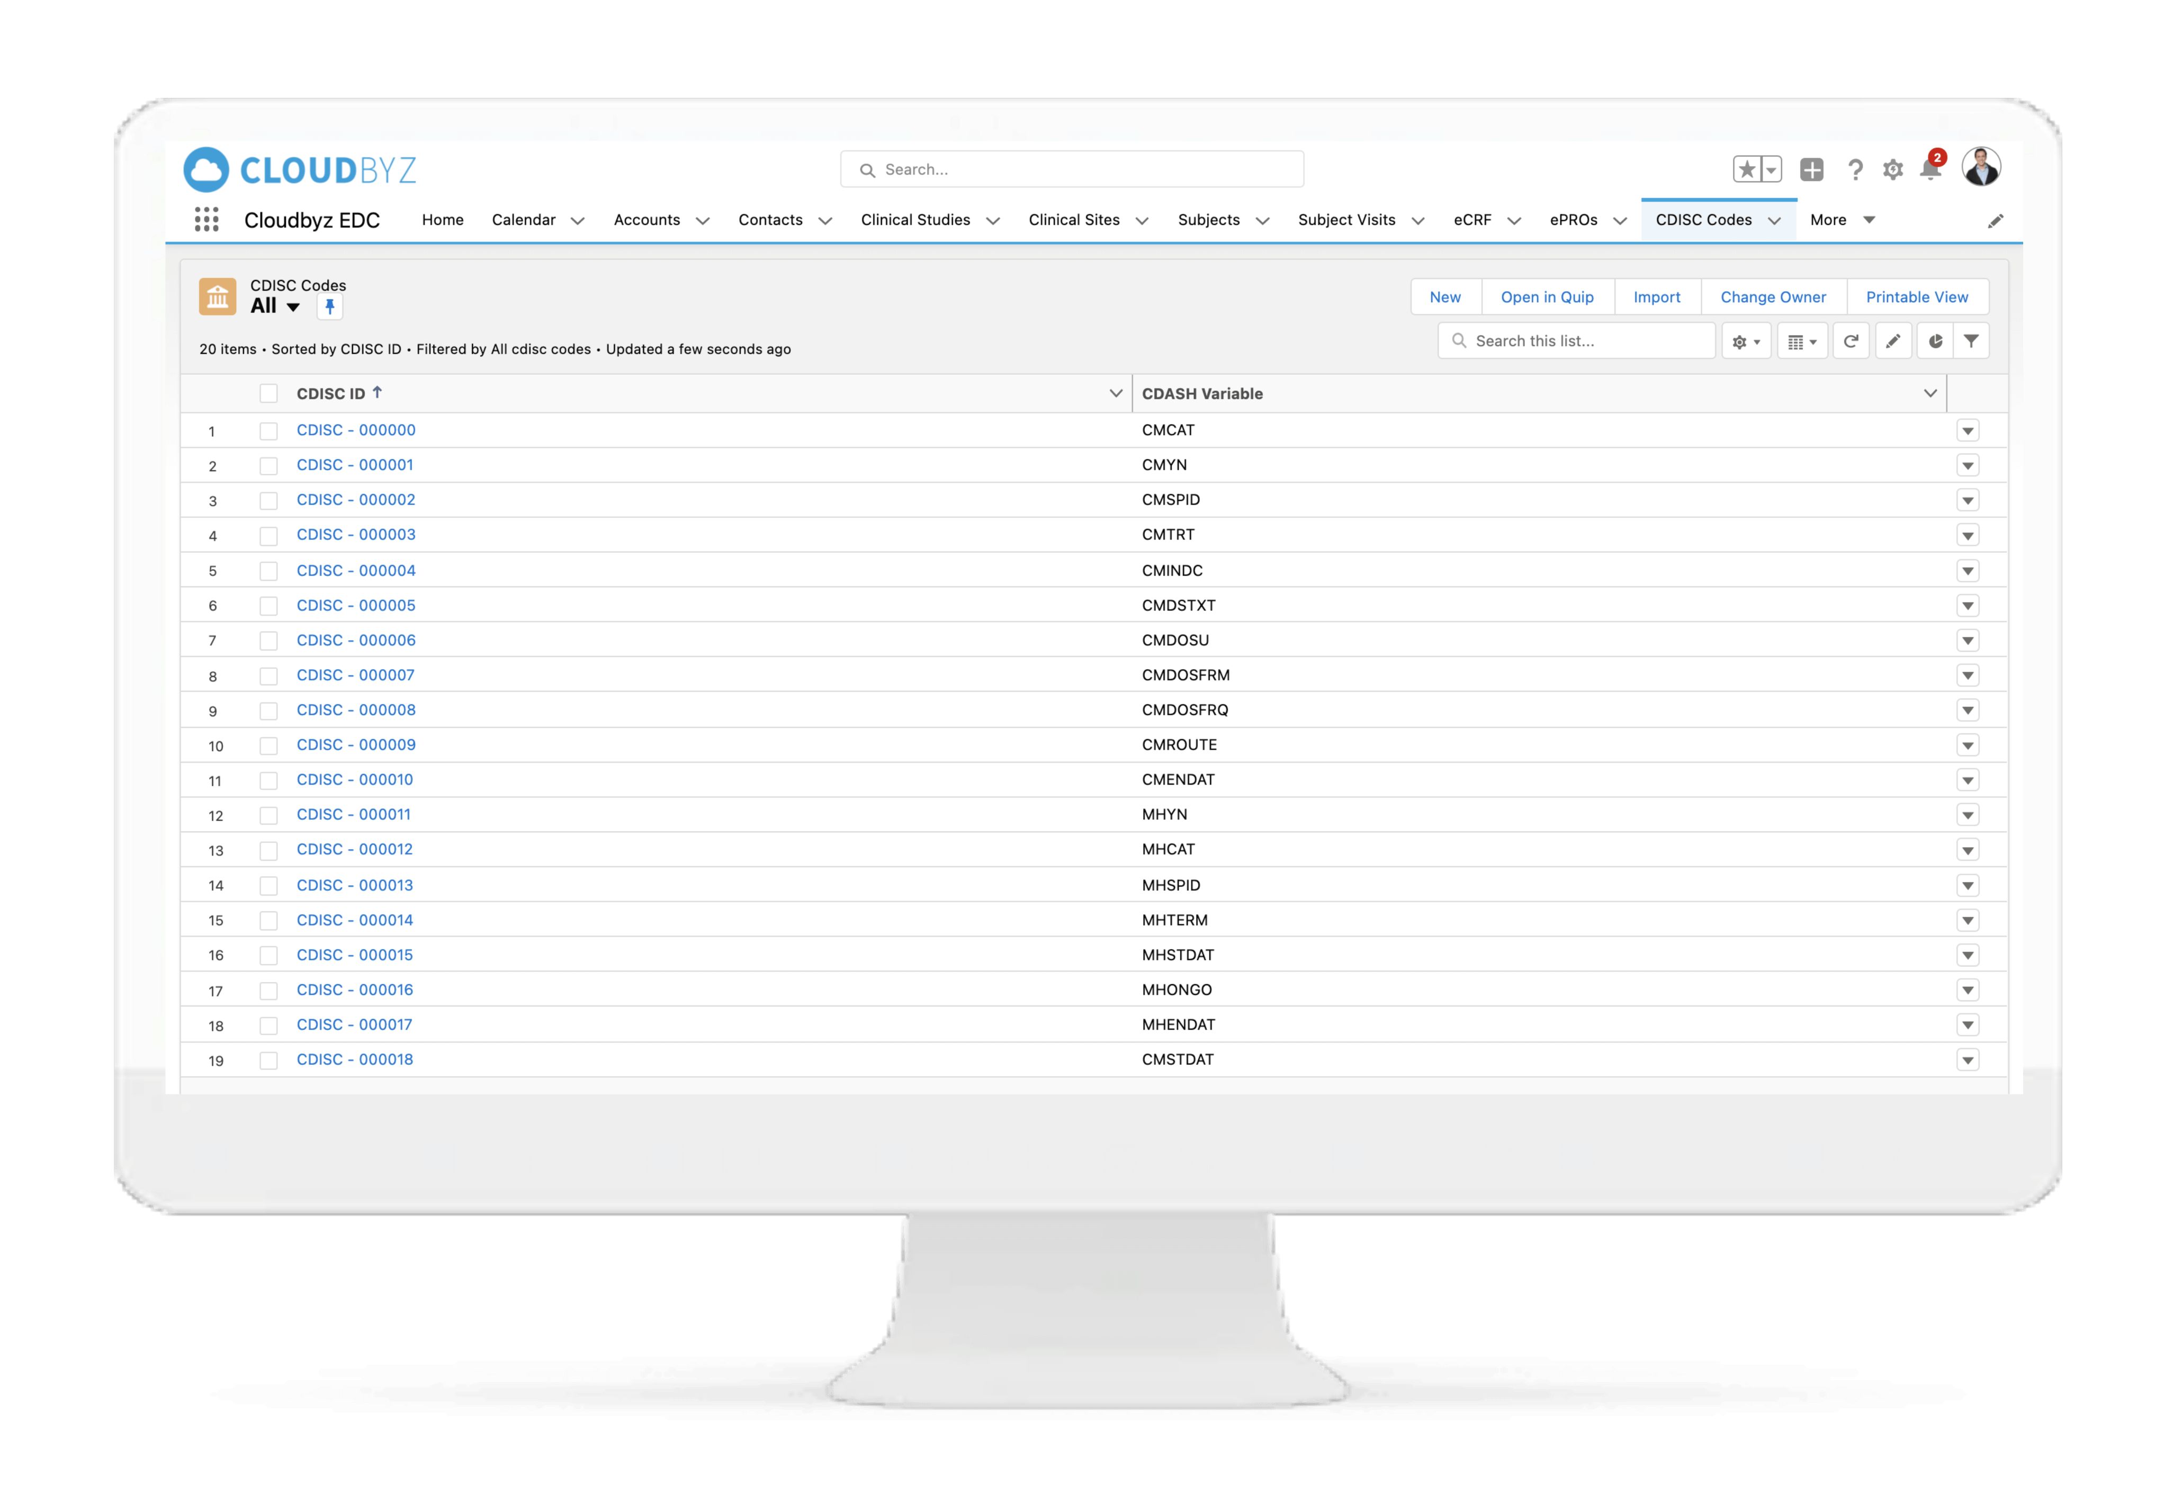
Task: Open the Setup gear icon
Action: coord(1892,169)
